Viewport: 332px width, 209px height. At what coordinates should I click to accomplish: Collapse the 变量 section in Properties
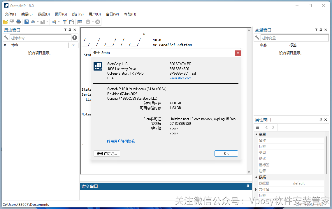tap(256, 134)
